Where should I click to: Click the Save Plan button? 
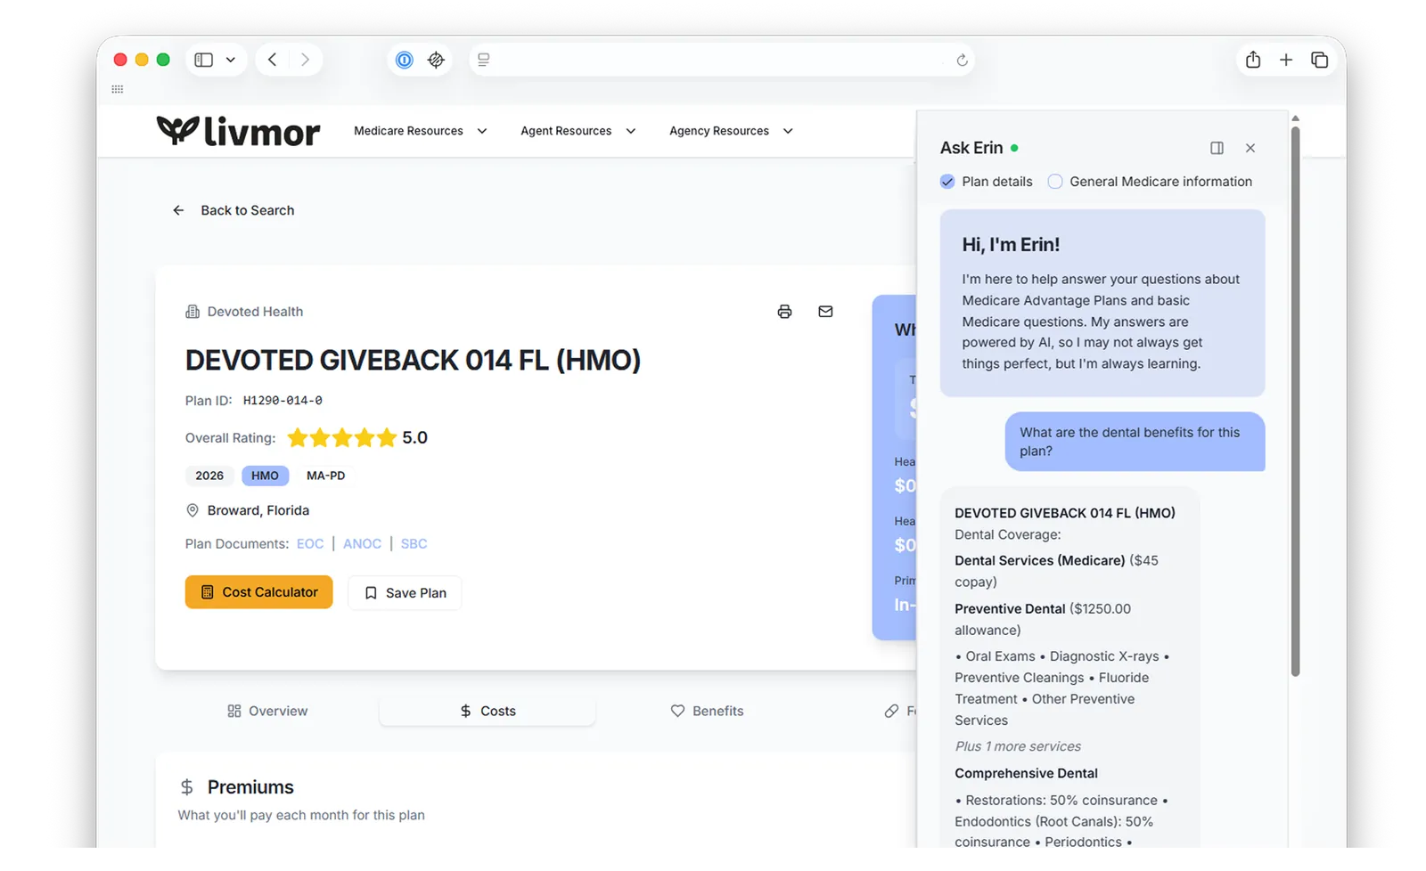[x=405, y=593]
